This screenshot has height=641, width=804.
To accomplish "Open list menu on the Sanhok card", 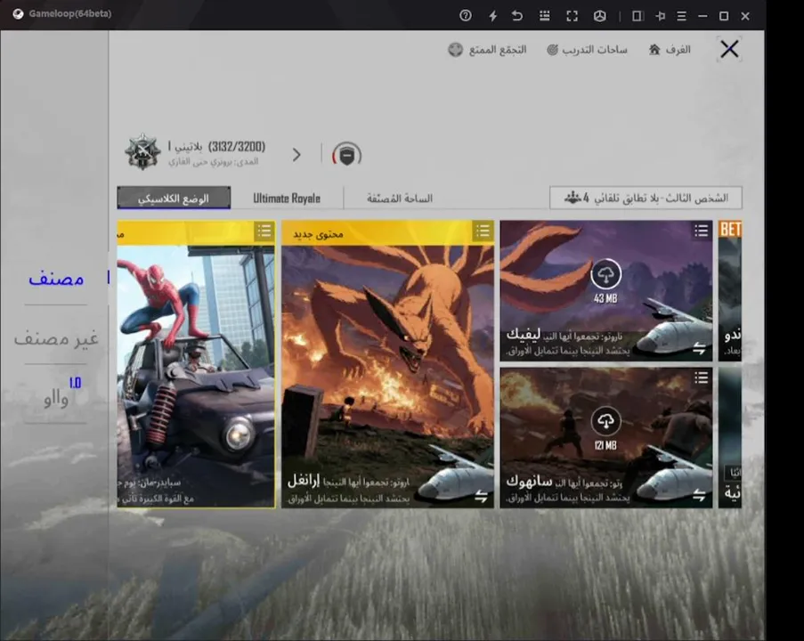I will 701,378.
